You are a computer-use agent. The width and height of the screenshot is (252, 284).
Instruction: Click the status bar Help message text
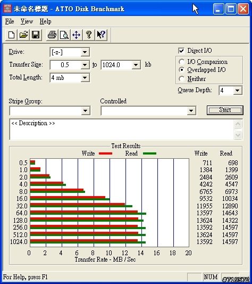[x=26, y=277]
